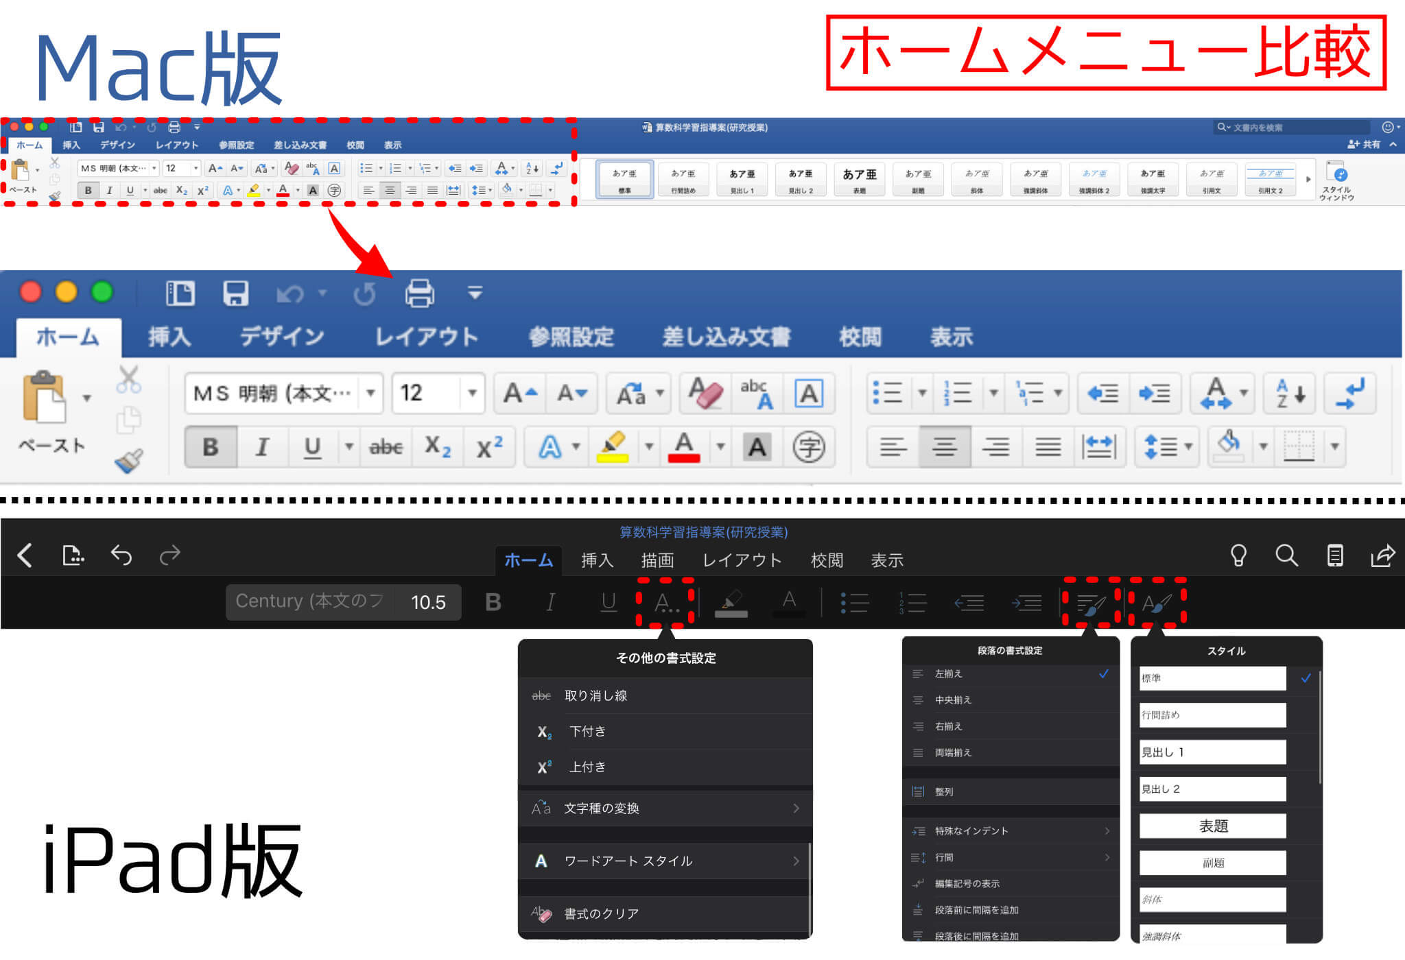Increase font size with the A▲ button
Viewport: 1405px width, 960px height.
[x=520, y=394]
